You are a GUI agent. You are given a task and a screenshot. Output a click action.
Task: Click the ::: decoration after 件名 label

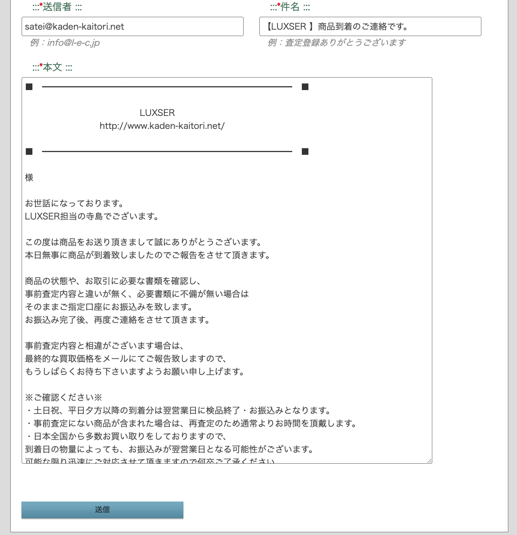[305, 7]
